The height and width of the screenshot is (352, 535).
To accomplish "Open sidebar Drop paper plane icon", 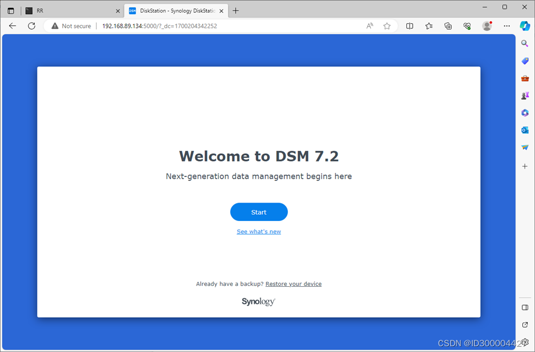I will [x=525, y=147].
